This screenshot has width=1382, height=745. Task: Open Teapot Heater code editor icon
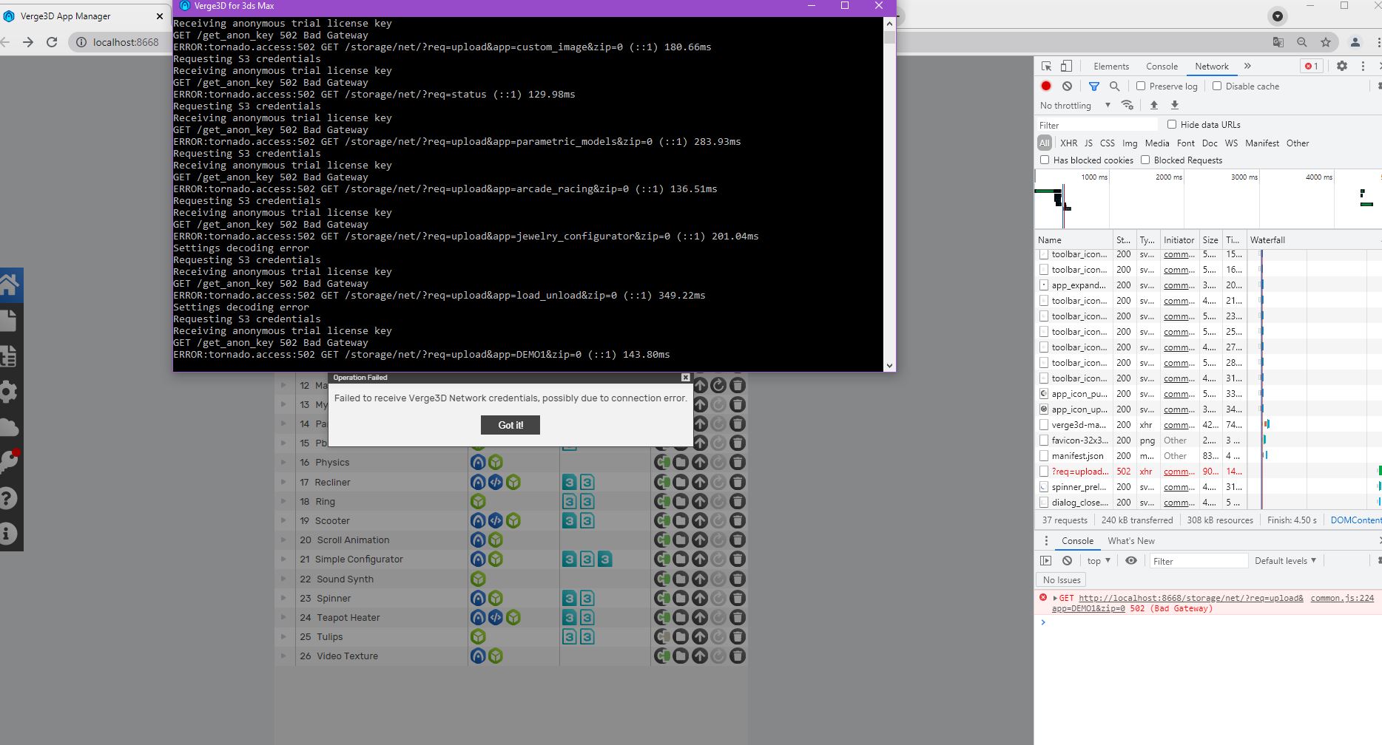(496, 617)
